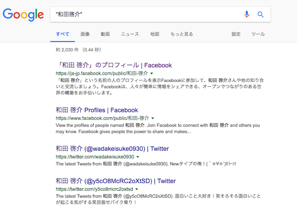Expand the もっと見る menu

[181, 34]
